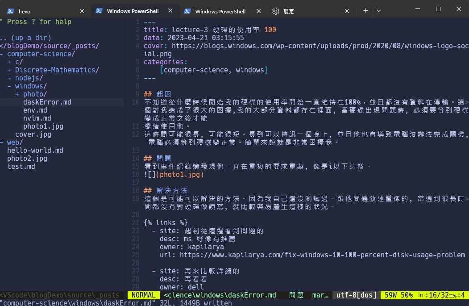Open the new tab profile dropdown arrow
Viewport: 469px width, 306px height.
[379, 11]
